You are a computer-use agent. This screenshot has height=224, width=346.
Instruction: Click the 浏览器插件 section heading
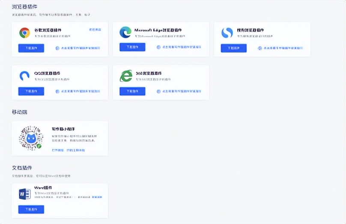click(x=24, y=6)
